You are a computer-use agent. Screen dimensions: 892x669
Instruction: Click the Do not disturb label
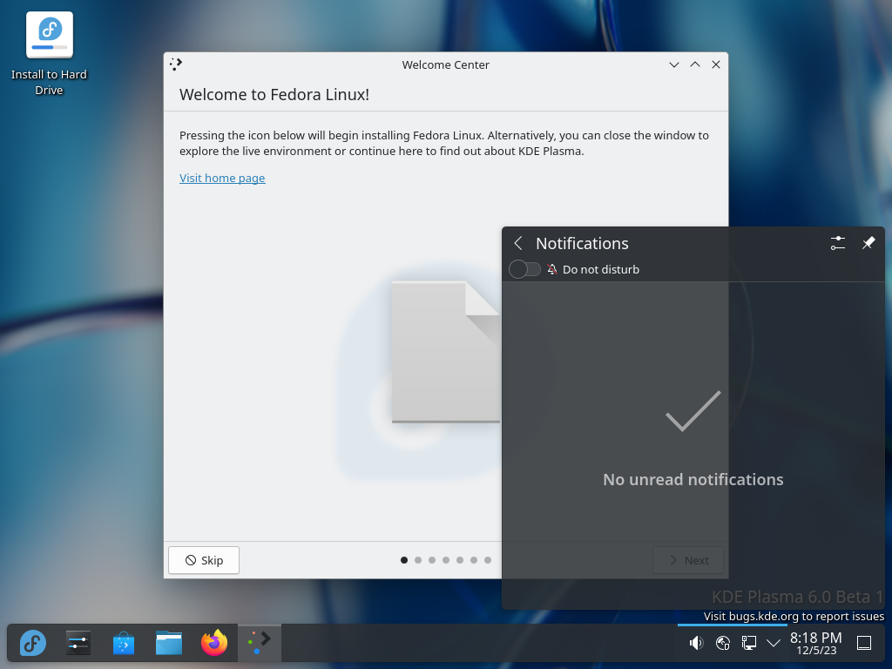click(601, 269)
